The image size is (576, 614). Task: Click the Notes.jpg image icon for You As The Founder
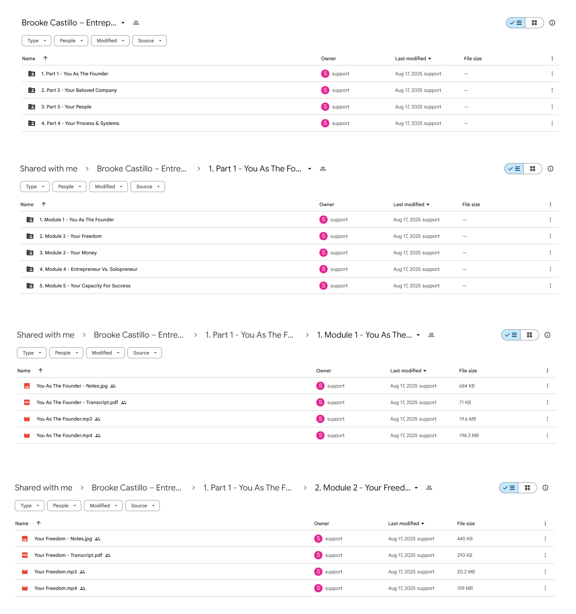27,386
